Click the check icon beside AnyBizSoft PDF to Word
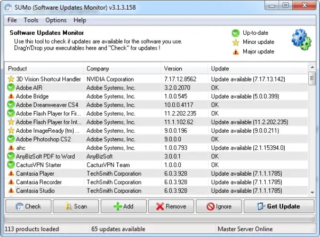 point(11,156)
